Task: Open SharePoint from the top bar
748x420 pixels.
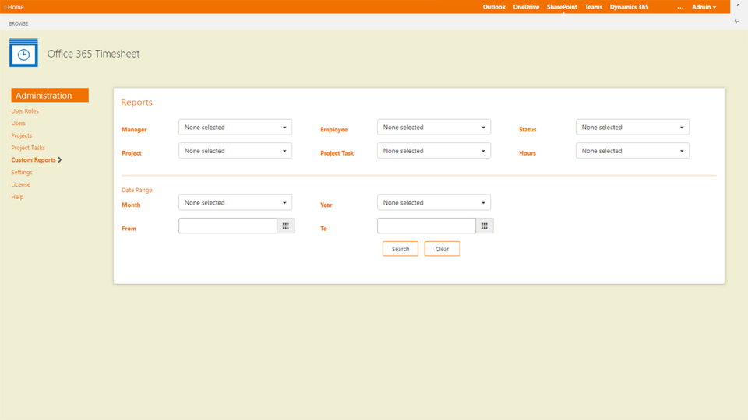Action: pyautogui.click(x=562, y=7)
